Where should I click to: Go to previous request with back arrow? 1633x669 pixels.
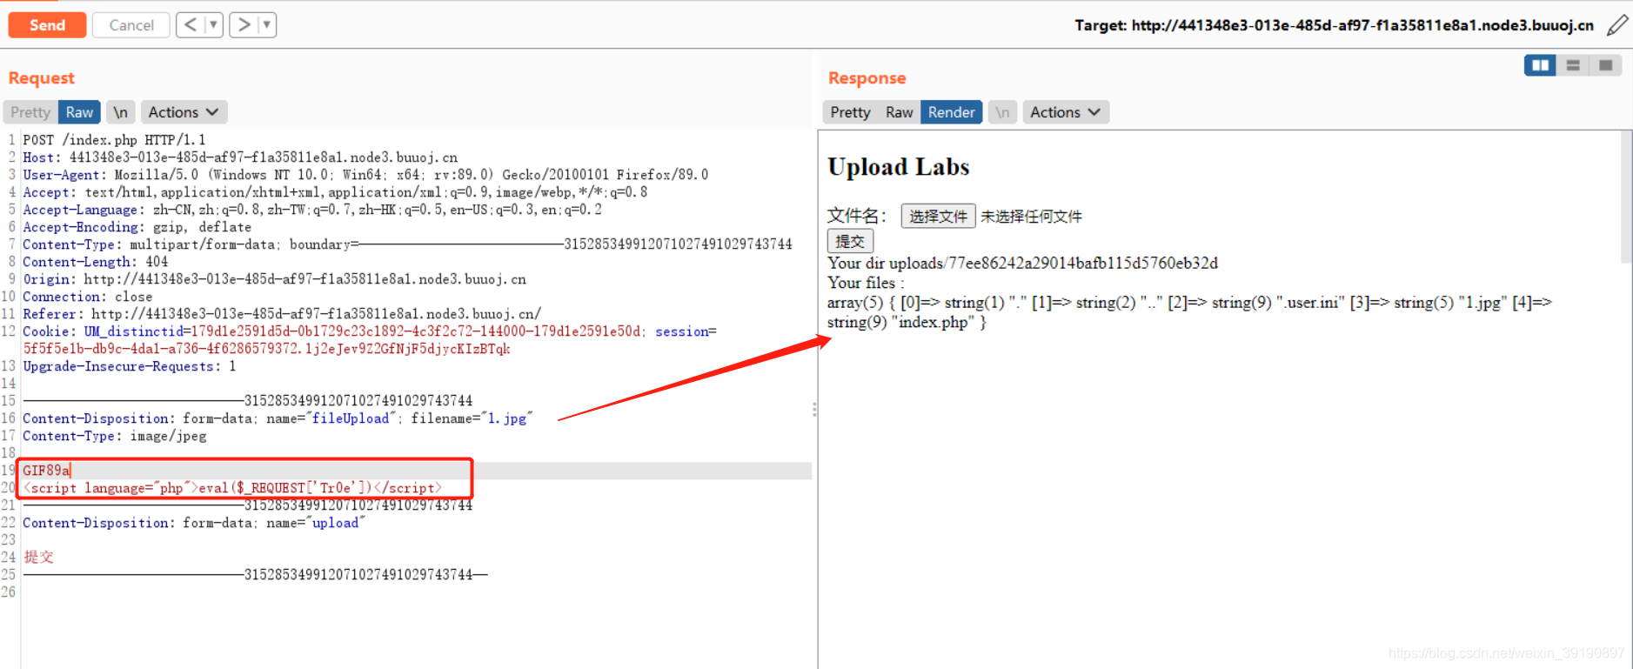pyautogui.click(x=191, y=25)
